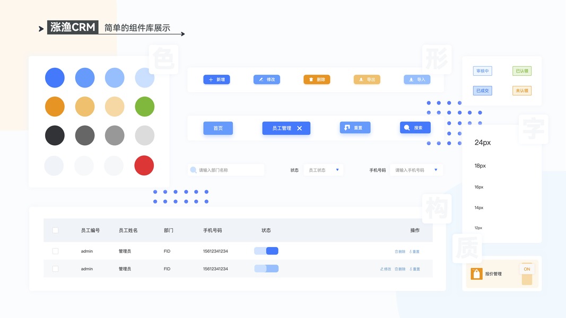Click the blue 搜索 search button
Viewport: 566px width, 318px height.
click(415, 128)
